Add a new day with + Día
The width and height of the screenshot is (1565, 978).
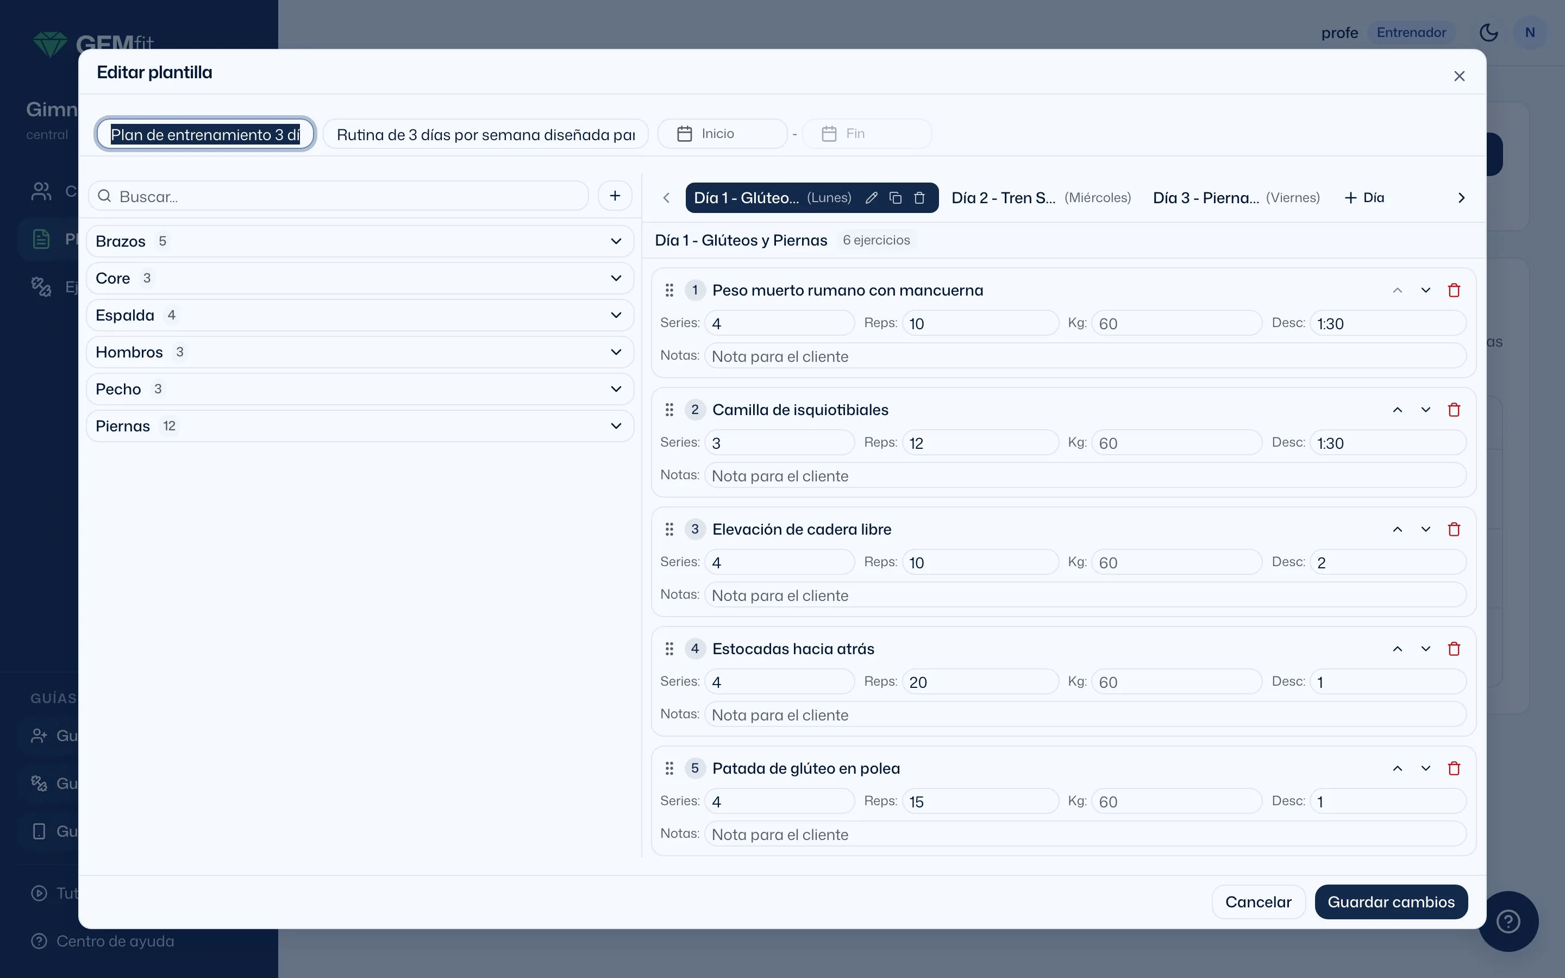tap(1364, 198)
